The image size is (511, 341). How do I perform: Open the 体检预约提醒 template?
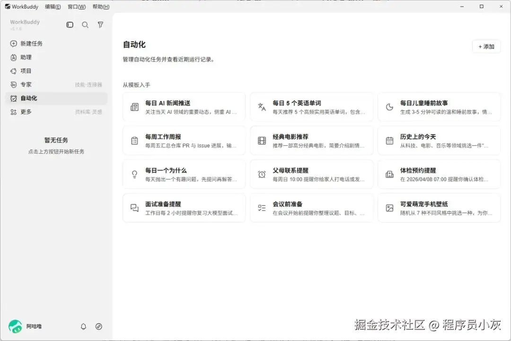pyautogui.click(x=439, y=174)
